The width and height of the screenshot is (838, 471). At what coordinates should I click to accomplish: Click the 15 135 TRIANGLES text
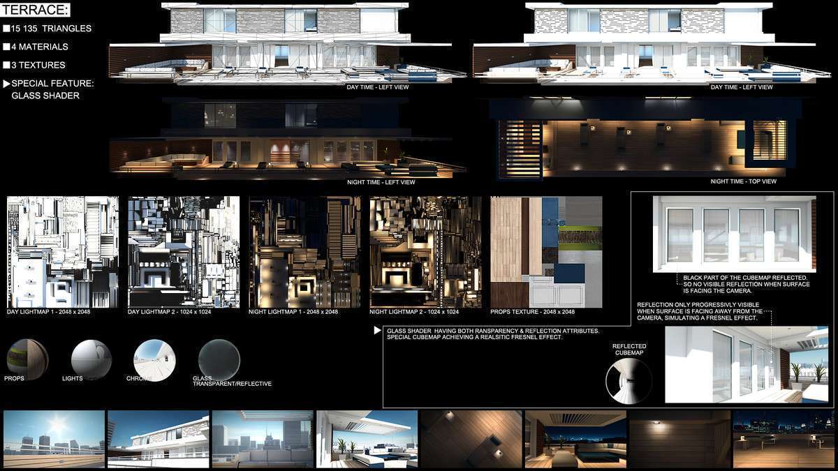coord(51,29)
